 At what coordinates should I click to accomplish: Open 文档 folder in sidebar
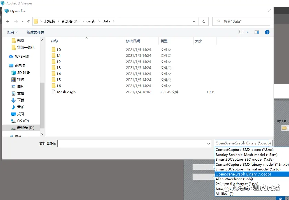point(20,93)
